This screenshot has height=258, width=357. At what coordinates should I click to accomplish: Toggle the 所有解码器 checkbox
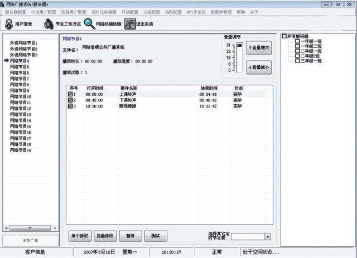point(284,36)
